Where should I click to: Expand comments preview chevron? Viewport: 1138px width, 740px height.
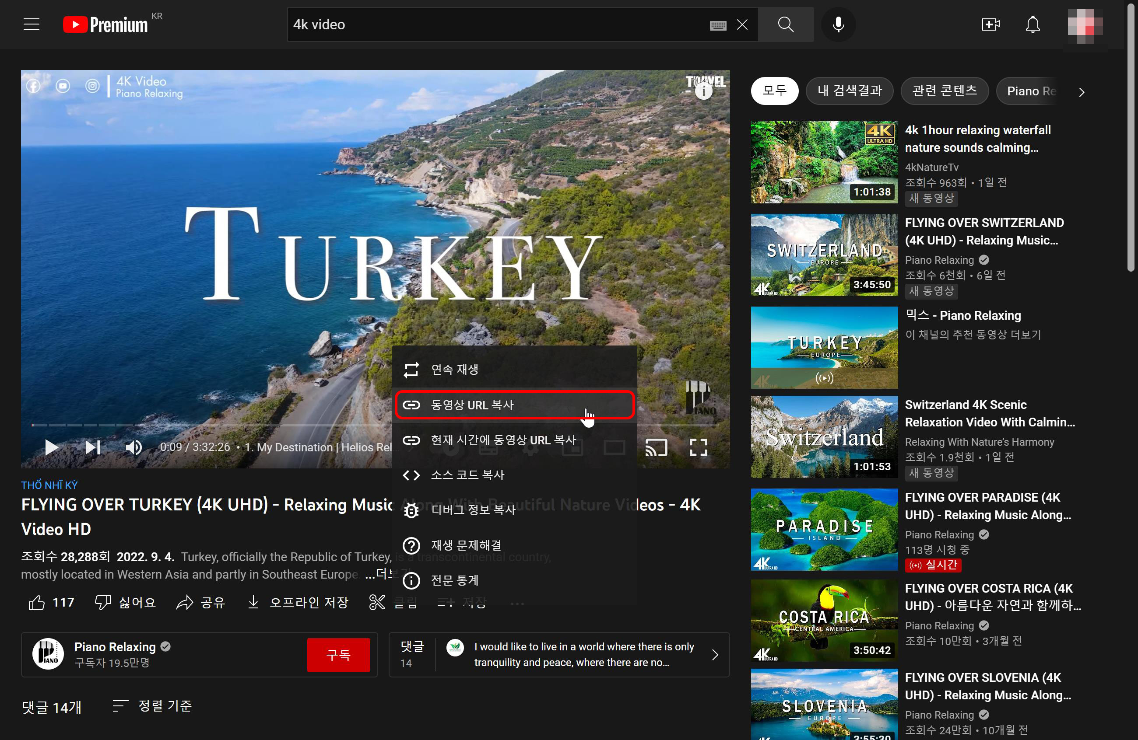715,654
